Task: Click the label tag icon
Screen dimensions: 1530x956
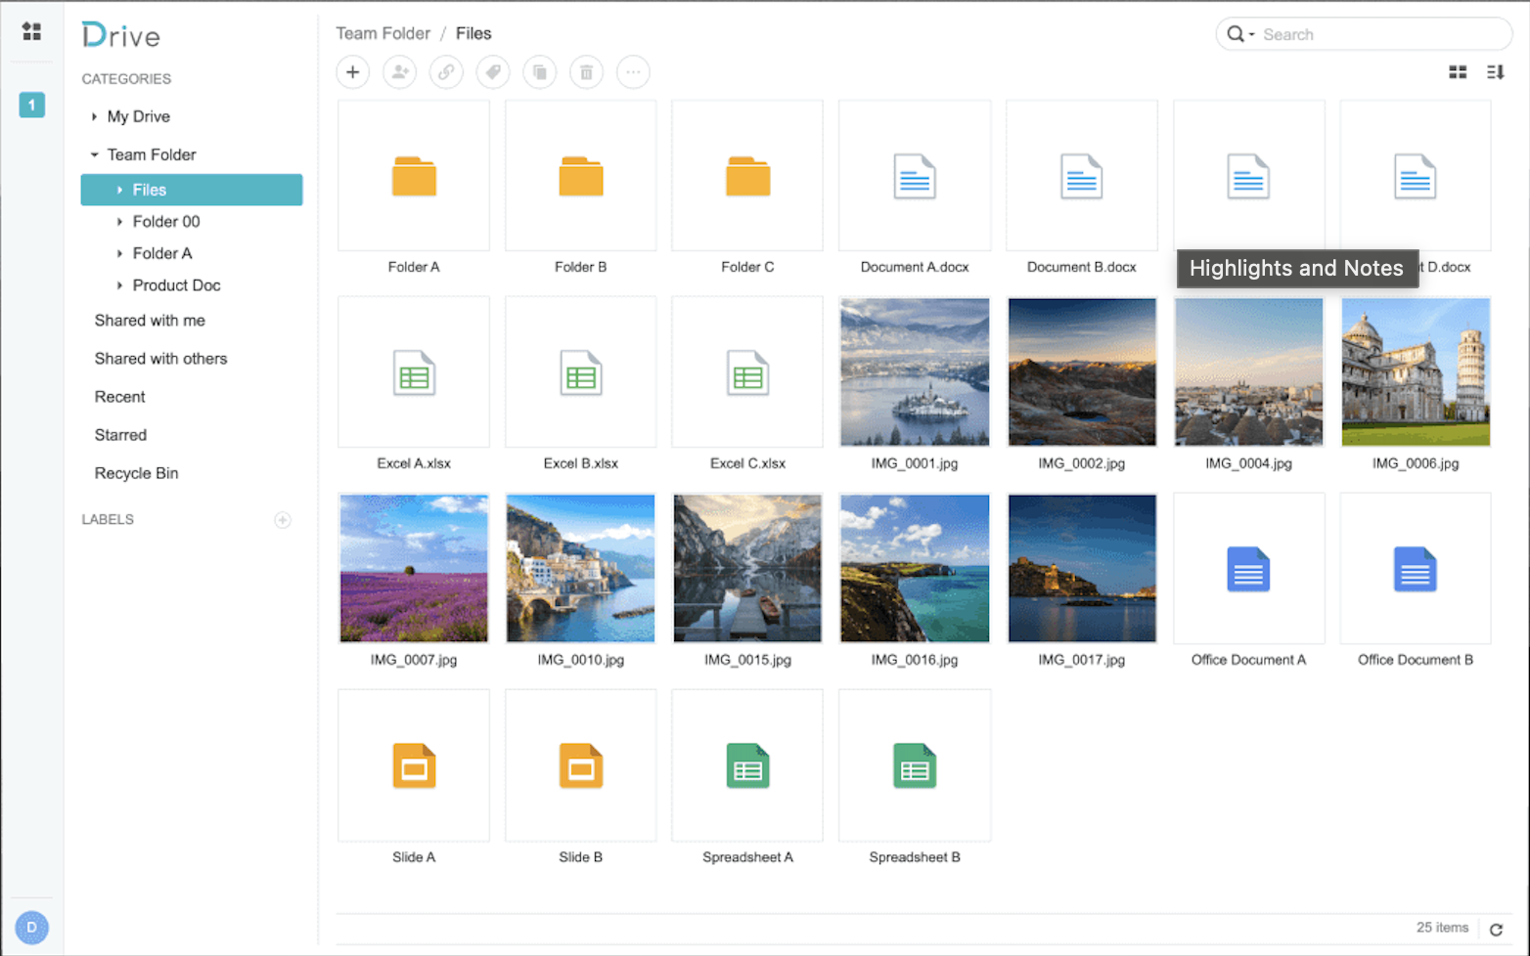Action: [493, 72]
